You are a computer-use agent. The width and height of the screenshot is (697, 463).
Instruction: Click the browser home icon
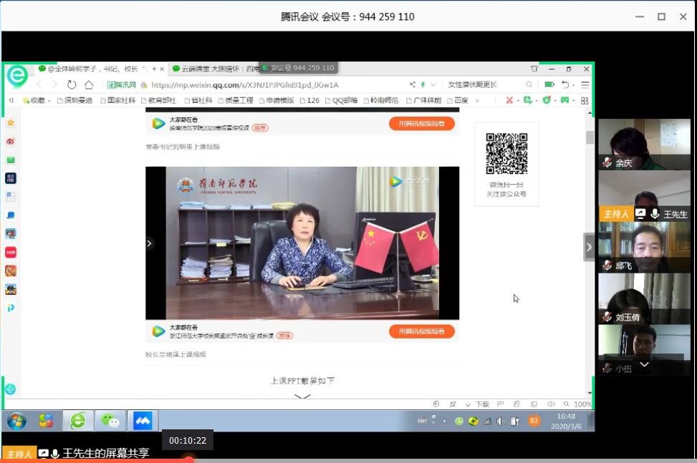tap(90, 84)
